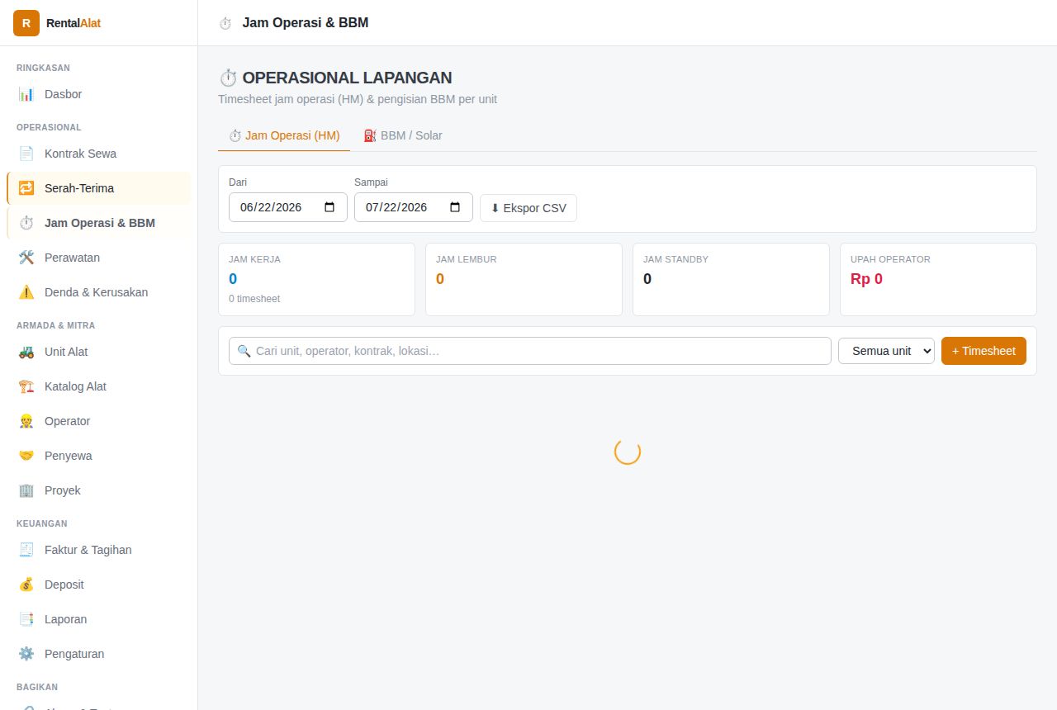Click the Denda & Kerusakan warning icon
The image size is (1057, 710).
[26, 292]
